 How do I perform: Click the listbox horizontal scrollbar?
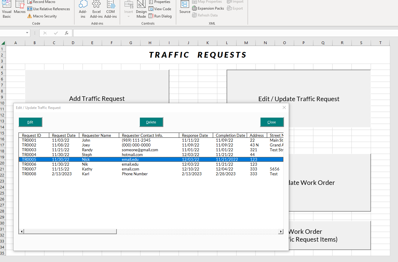click(68, 231)
